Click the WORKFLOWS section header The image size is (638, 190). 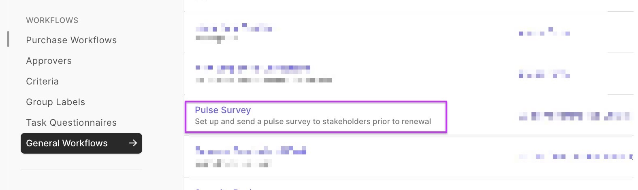(52, 20)
